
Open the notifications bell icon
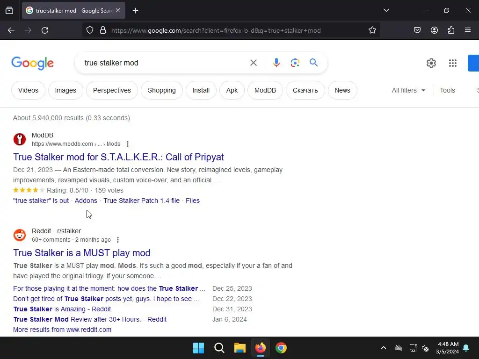tap(466, 348)
